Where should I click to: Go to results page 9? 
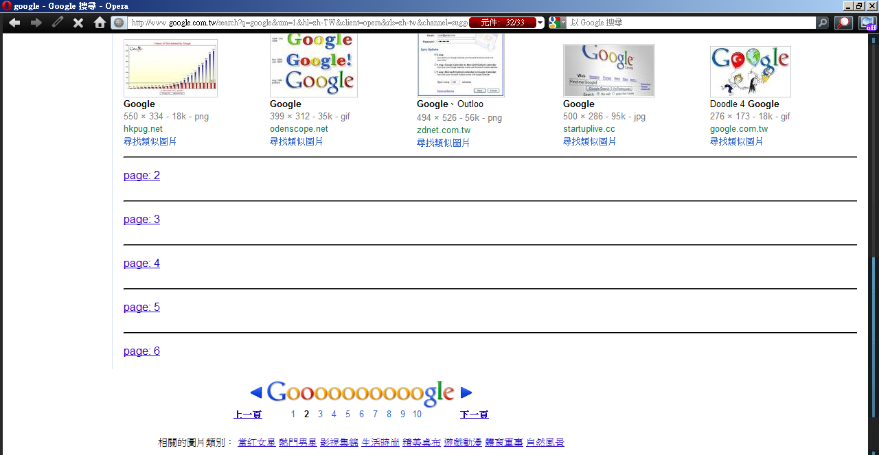(402, 415)
